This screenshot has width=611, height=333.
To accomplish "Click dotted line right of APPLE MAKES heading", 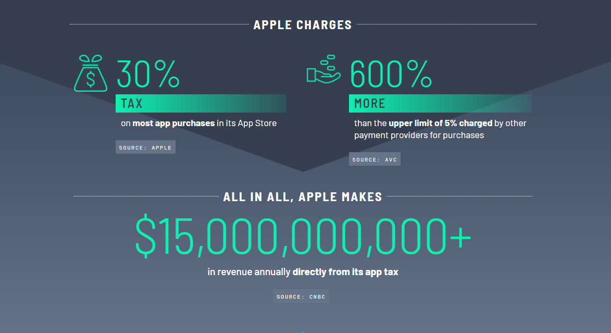I will coord(460,196).
